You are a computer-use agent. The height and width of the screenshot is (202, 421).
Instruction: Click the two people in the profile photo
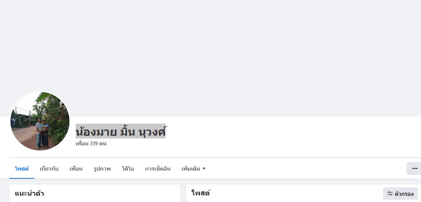pyautogui.click(x=43, y=133)
